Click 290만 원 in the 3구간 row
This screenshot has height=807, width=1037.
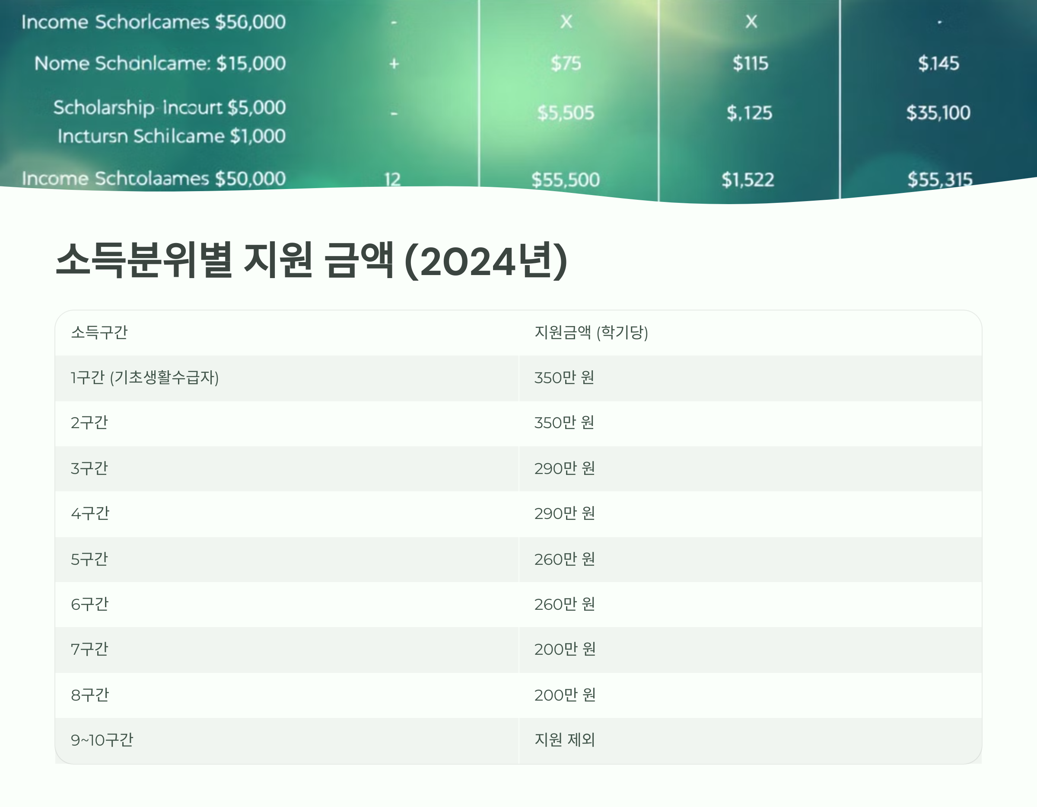point(564,469)
